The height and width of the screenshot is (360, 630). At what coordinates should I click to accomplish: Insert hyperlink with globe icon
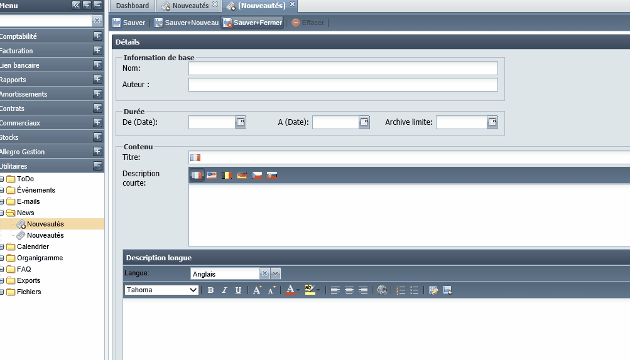(x=382, y=290)
